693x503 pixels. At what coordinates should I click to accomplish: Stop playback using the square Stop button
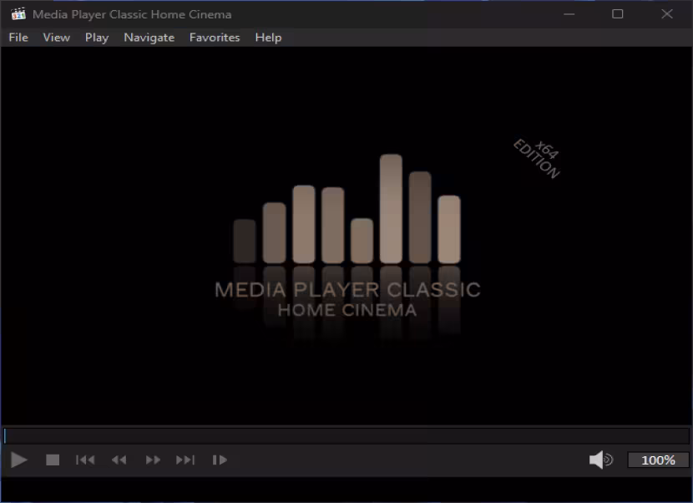(53, 460)
